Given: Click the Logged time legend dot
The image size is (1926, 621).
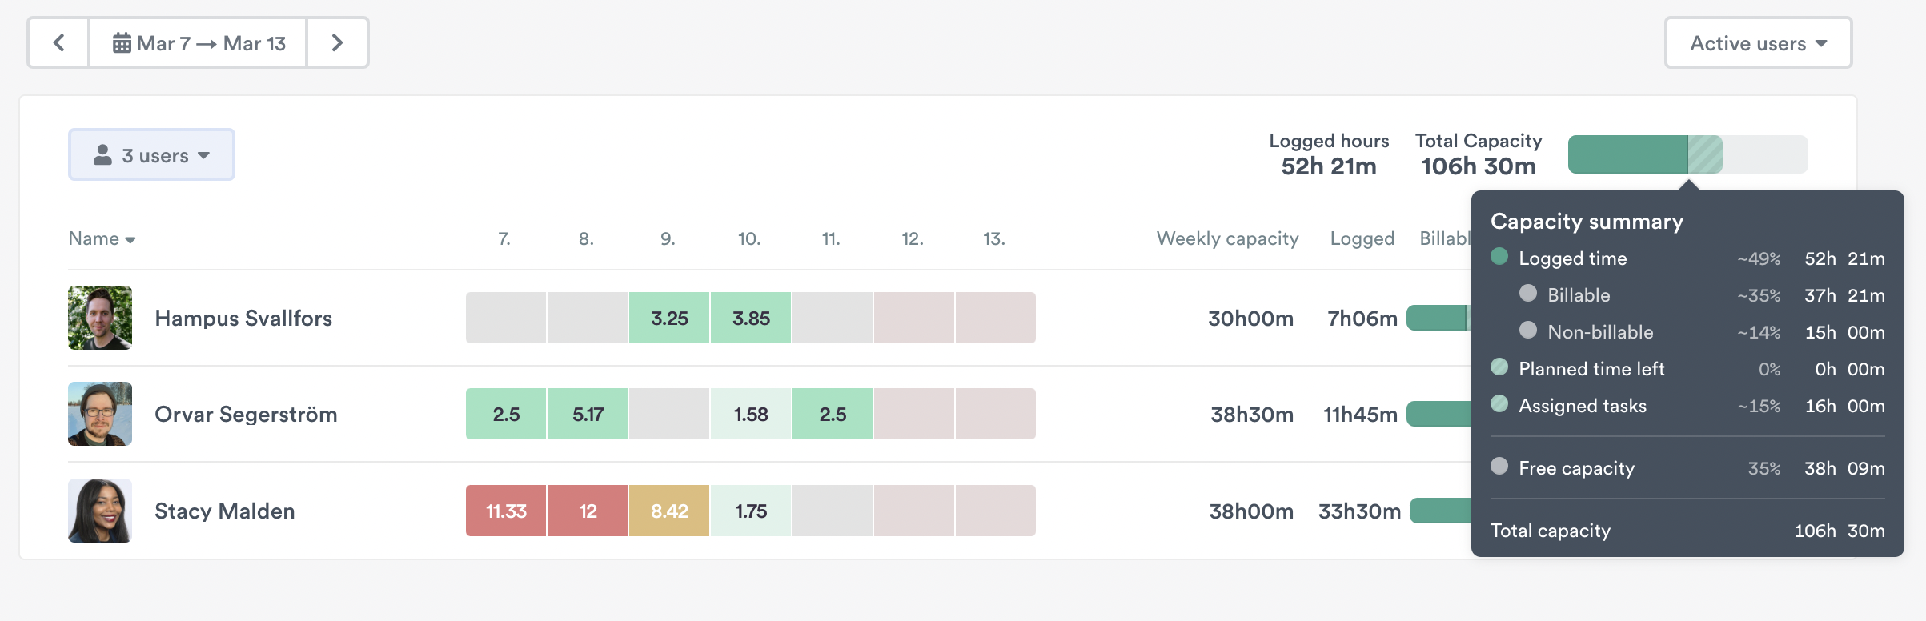Looking at the screenshot, I should [1499, 258].
